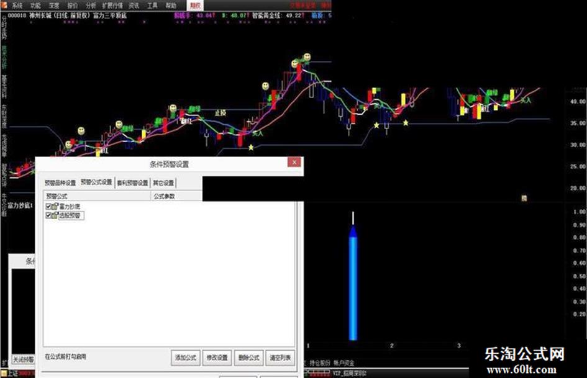Click the 预警公式 column header
The height and width of the screenshot is (378, 587).
click(98, 196)
